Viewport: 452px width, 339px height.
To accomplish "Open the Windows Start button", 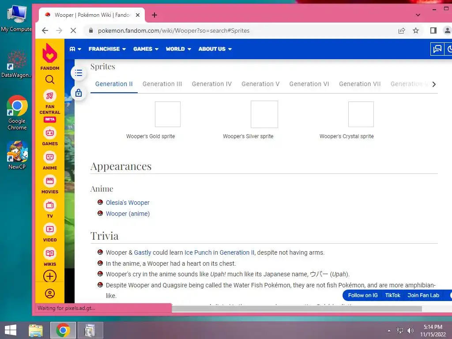I will point(11,330).
